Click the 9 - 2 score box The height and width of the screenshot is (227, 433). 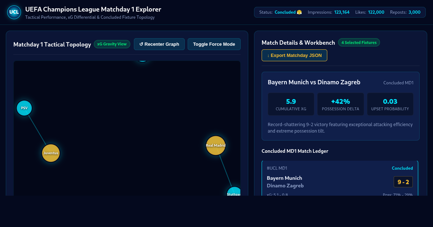[x=403, y=182]
